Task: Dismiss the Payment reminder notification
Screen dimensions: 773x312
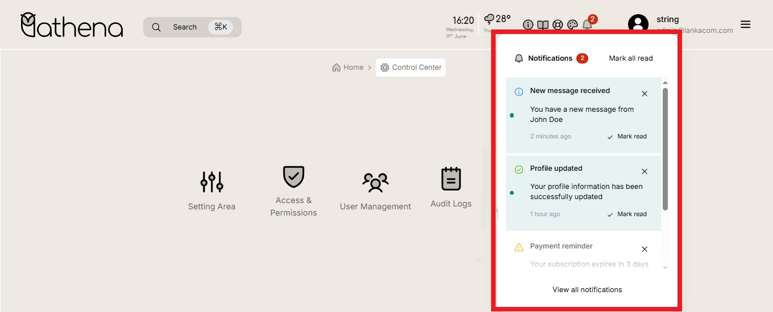Action: click(x=645, y=249)
